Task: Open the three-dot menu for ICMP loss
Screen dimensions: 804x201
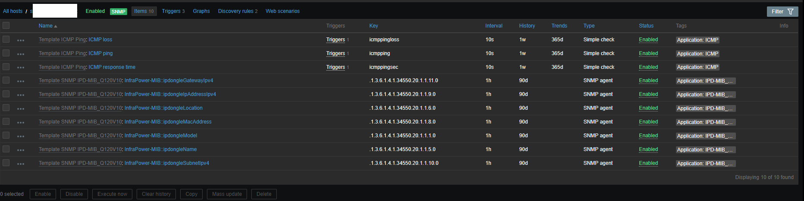Action: (21, 40)
